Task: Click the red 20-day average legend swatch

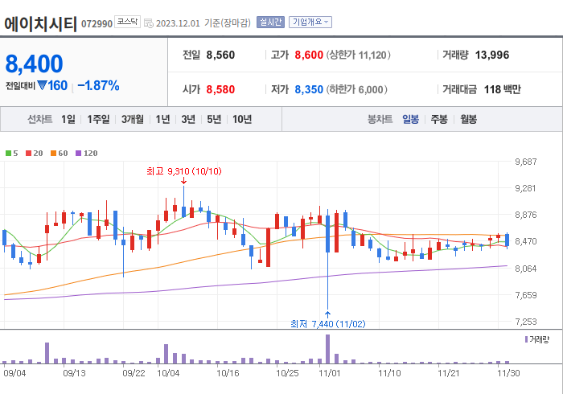Action: (29, 154)
